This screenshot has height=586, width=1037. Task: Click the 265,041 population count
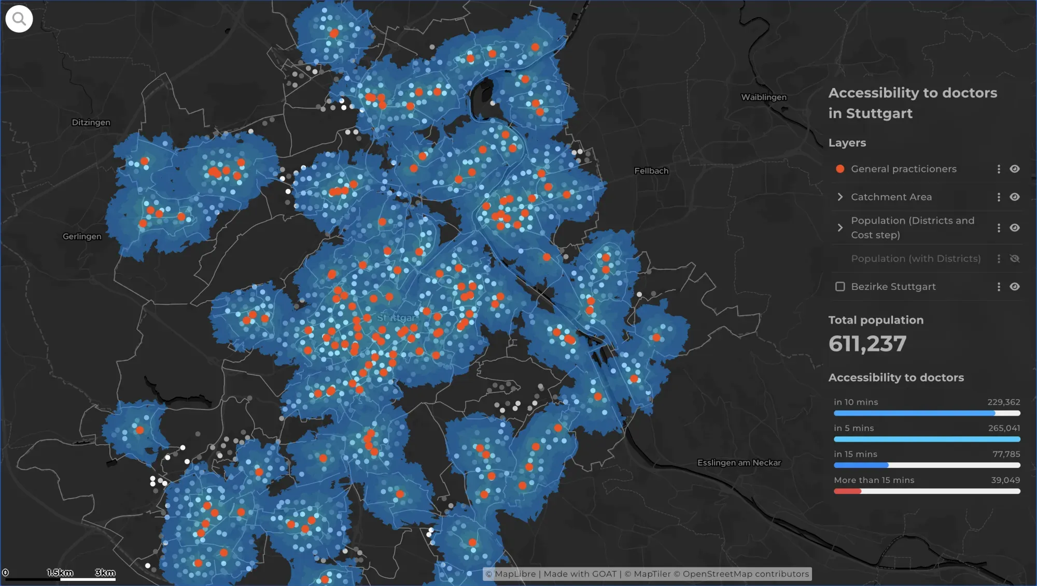point(1004,428)
